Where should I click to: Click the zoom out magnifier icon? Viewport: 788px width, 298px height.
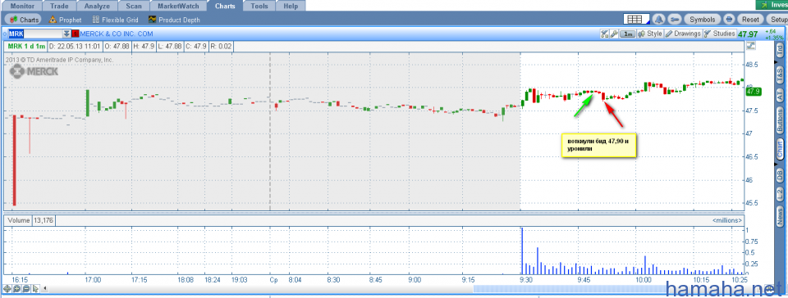(26, 289)
